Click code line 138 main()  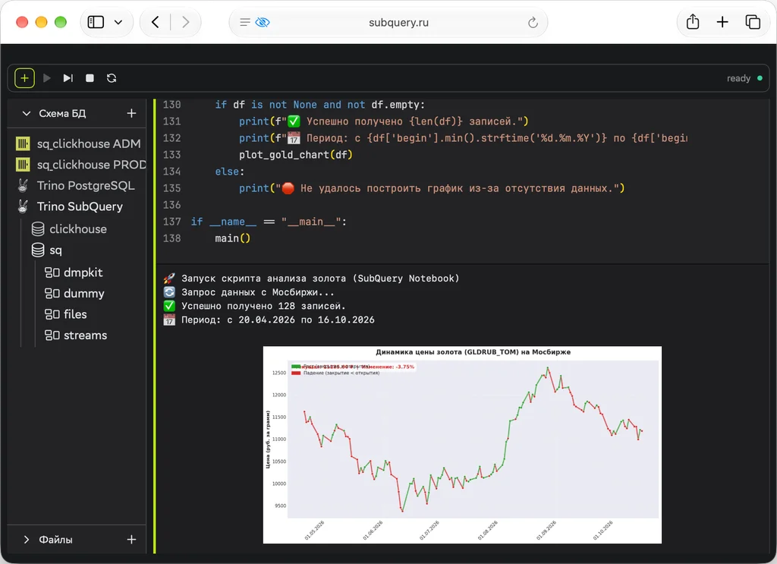[x=232, y=238]
